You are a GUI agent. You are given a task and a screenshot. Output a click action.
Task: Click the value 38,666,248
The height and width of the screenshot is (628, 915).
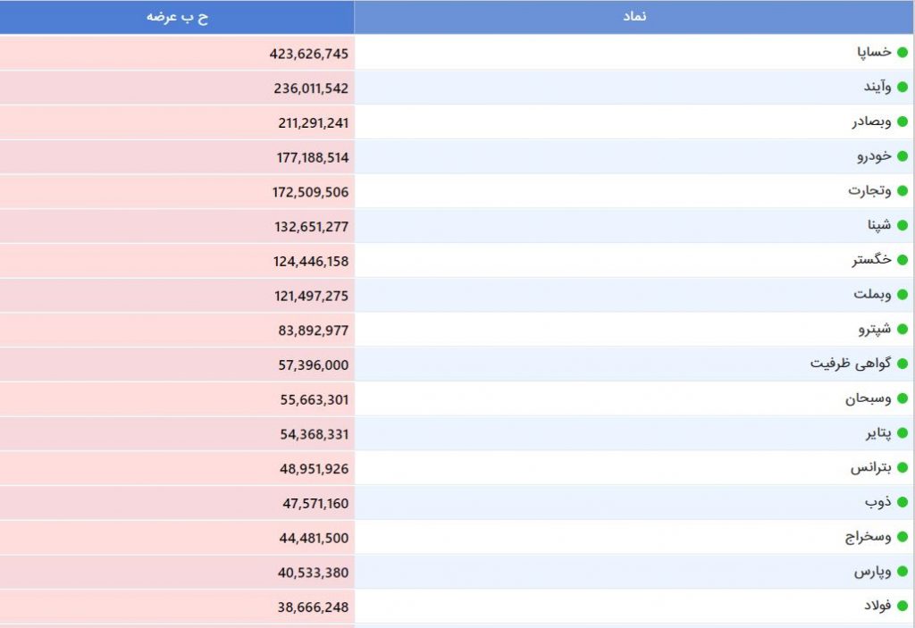(314, 607)
